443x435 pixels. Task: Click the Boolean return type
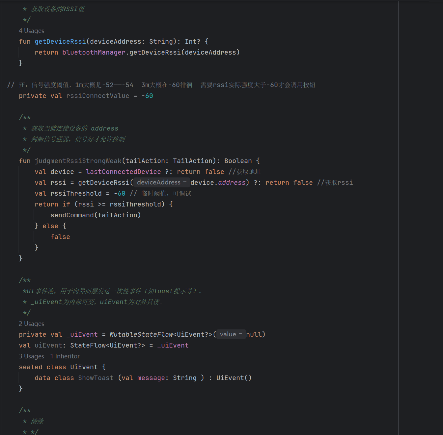click(238, 161)
